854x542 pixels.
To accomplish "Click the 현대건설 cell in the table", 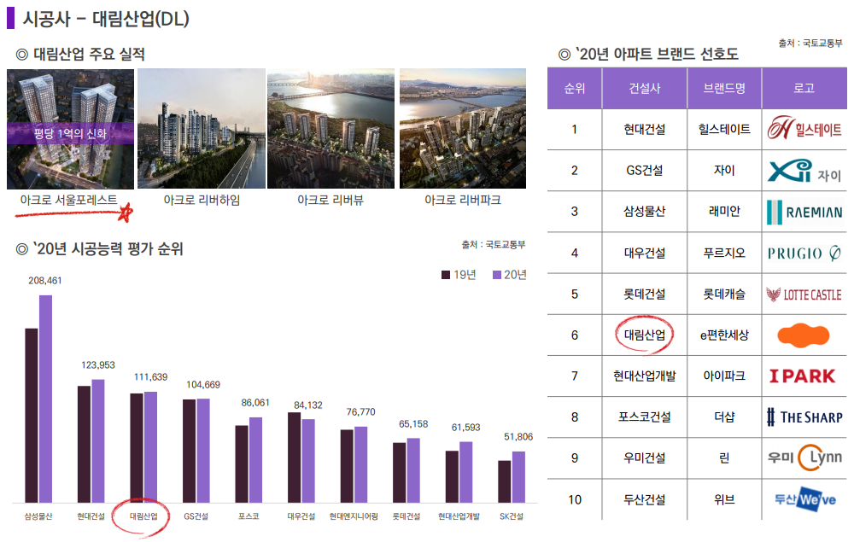I will [644, 130].
